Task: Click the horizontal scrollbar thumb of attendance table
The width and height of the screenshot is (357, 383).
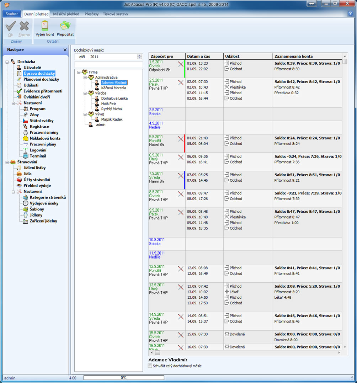Action: (x=158, y=353)
